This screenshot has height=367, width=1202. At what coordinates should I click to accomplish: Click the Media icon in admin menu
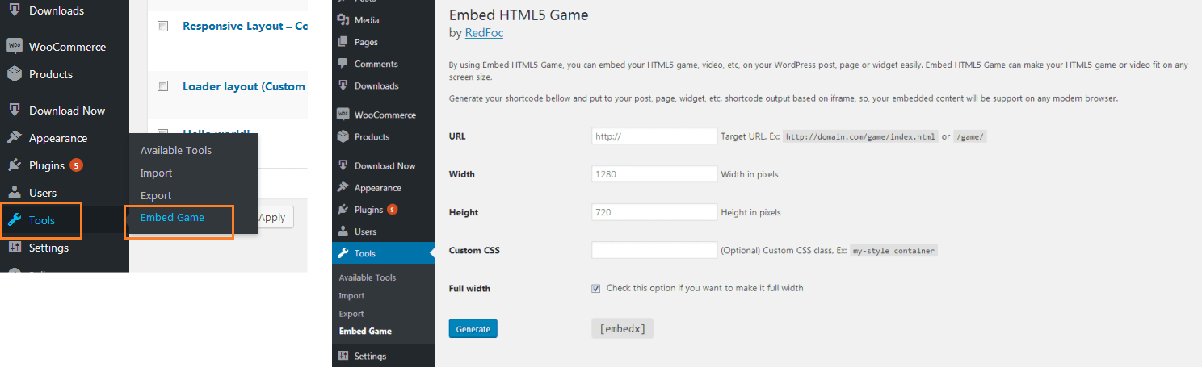pos(343,20)
